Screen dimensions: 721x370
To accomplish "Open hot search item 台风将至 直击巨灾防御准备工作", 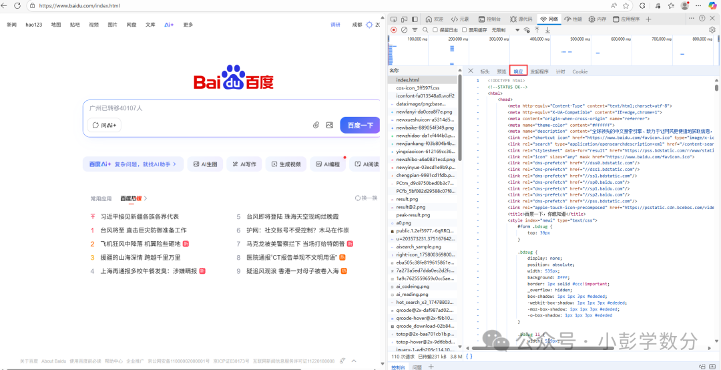I will [144, 230].
